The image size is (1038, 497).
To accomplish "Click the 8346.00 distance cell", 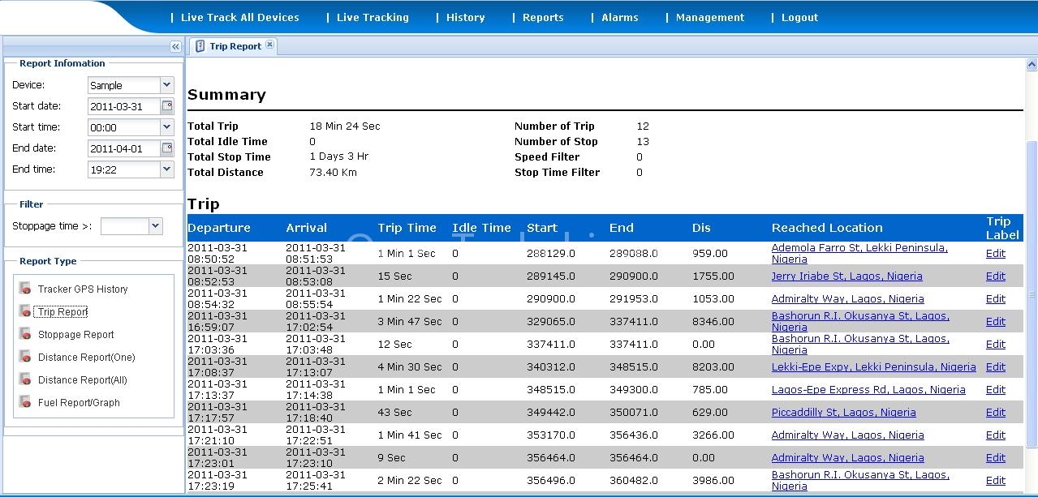I will point(713,321).
